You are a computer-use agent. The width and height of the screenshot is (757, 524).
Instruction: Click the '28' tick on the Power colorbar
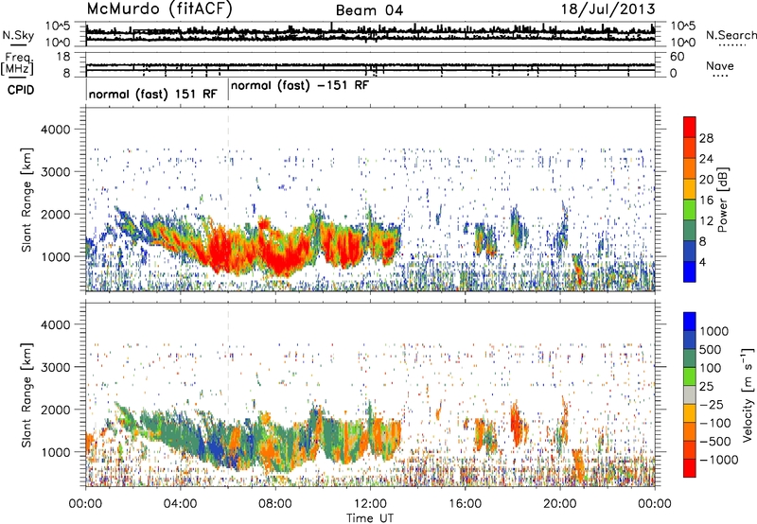click(x=706, y=138)
